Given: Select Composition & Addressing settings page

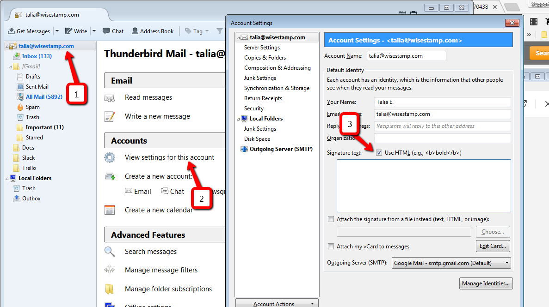Looking at the screenshot, I should click(x=278, y=67).
